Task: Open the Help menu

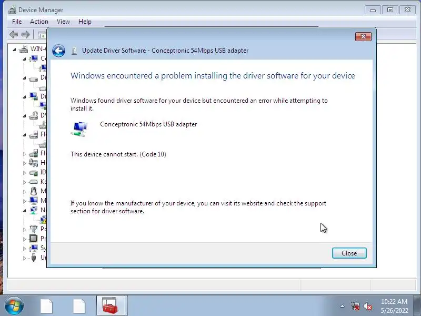Action: click(85, 22)
